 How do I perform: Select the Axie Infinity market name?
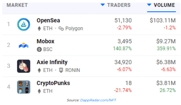tap(52, 62)
